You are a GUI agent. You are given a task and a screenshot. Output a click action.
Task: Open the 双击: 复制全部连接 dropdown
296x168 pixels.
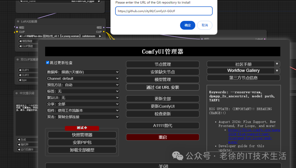83,117
